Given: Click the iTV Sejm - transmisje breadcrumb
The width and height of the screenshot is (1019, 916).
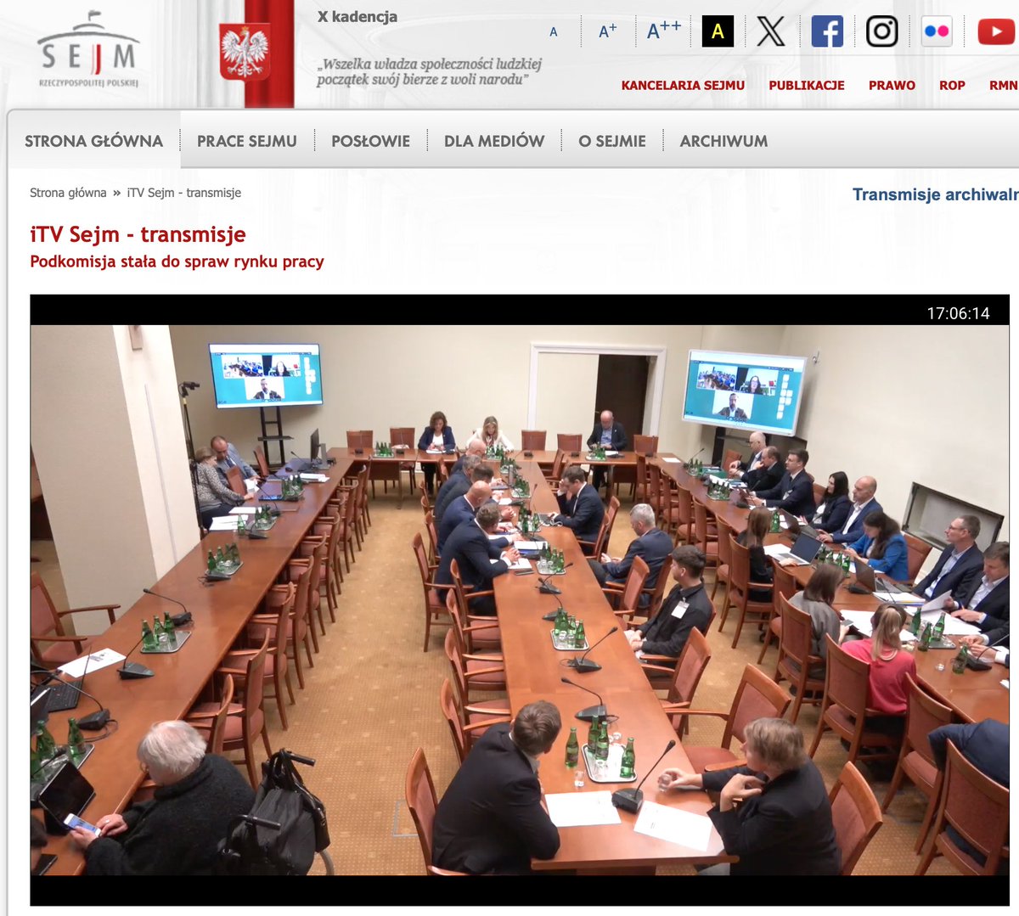Looking at the screenshot, I should coord(184,193).
